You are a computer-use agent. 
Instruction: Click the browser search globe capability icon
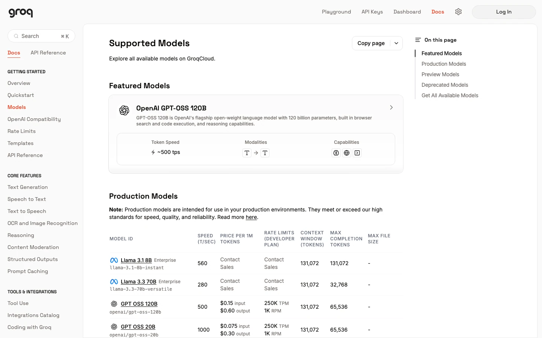[x=347, y=153]
